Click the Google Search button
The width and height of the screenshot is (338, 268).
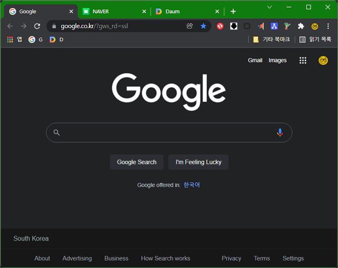point(137,162)
